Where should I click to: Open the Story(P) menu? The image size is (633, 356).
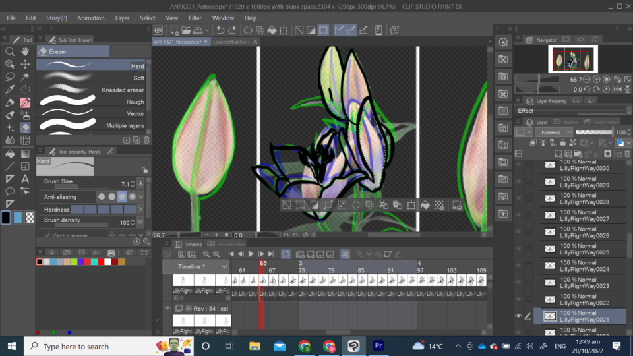pos(57,18)
